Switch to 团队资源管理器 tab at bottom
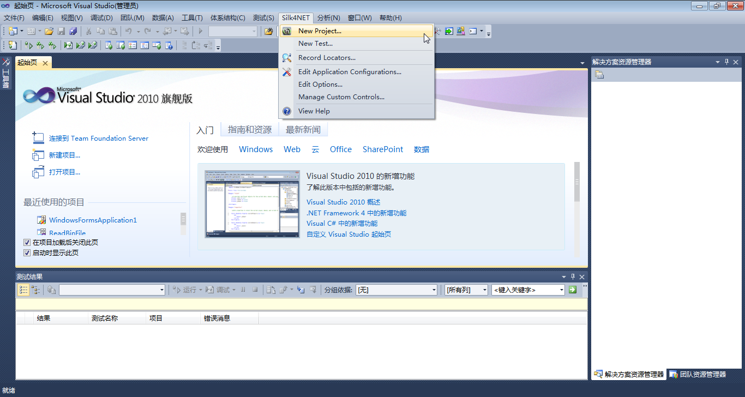 [698, 374]
